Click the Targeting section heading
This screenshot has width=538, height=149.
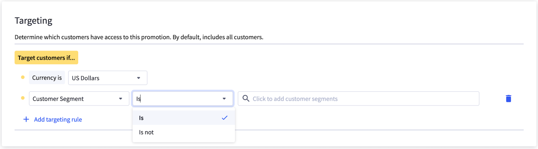pyautogui.click(x=34, y=21)
